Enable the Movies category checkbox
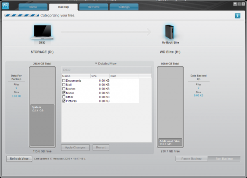The image size is (247, 178). 64,89
